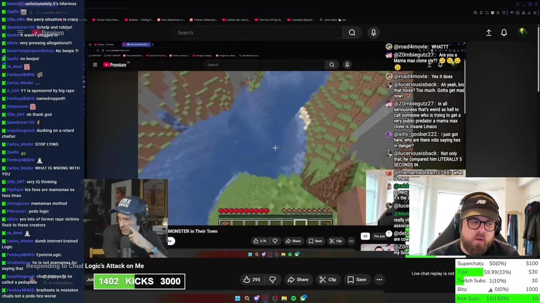This screenshot has height=303, width=540.
Task: Open Windows Search in bottom taskbar
Action: coord(247,298)
